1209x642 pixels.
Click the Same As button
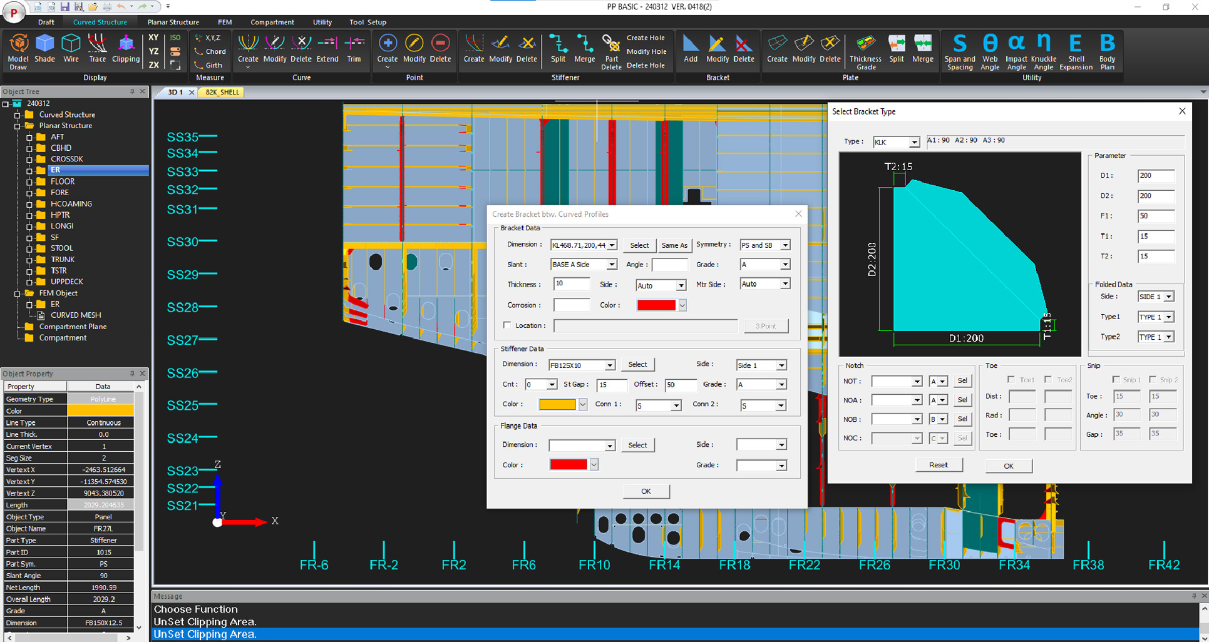coord(674,245)
